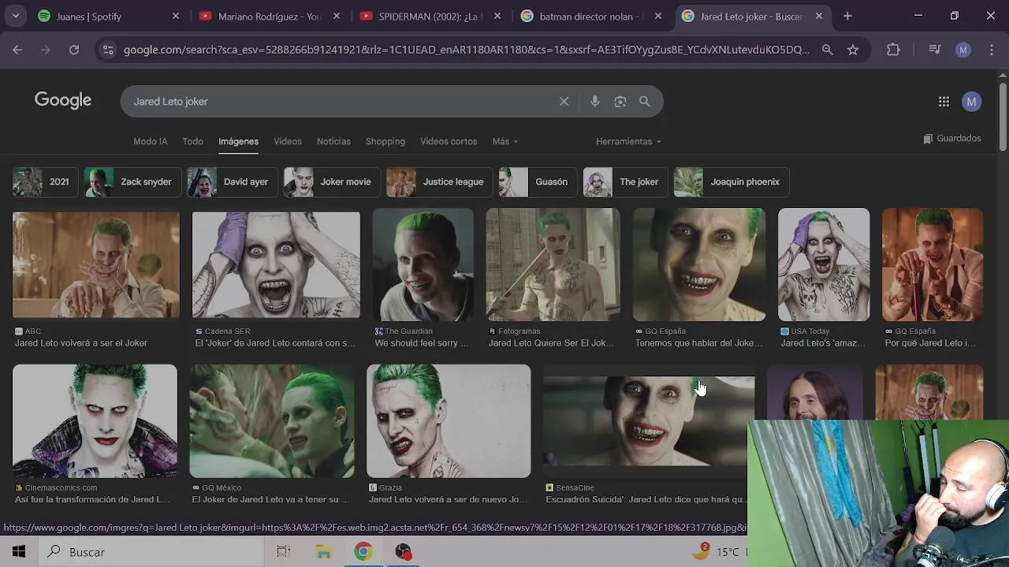Open the Chrome extensions puzzle icon
1009x567 pixels.
pyautogui.click(x=893, y=50)
